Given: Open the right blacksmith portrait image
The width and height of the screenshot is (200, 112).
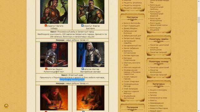Looking at the screenshot, I should (x=90, y=98).
